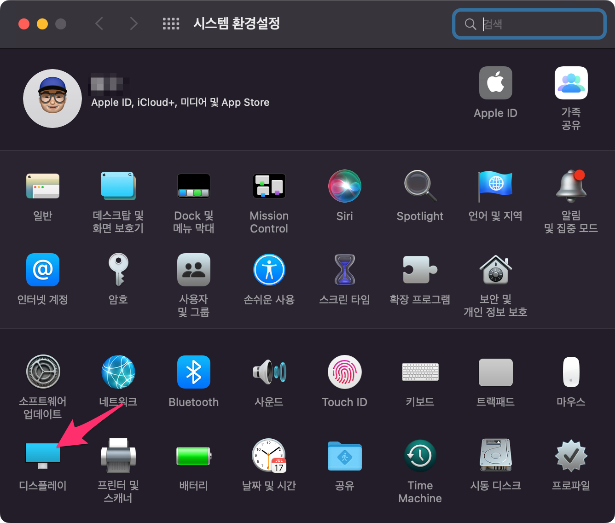Screen dimensions: 615x523
Task: Open 디스플레이 monitor icon
Action: click(x=43, y=455)
